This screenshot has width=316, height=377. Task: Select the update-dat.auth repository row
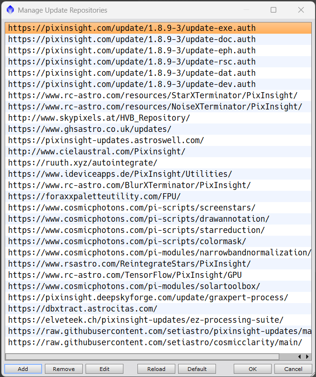point(158,73)
